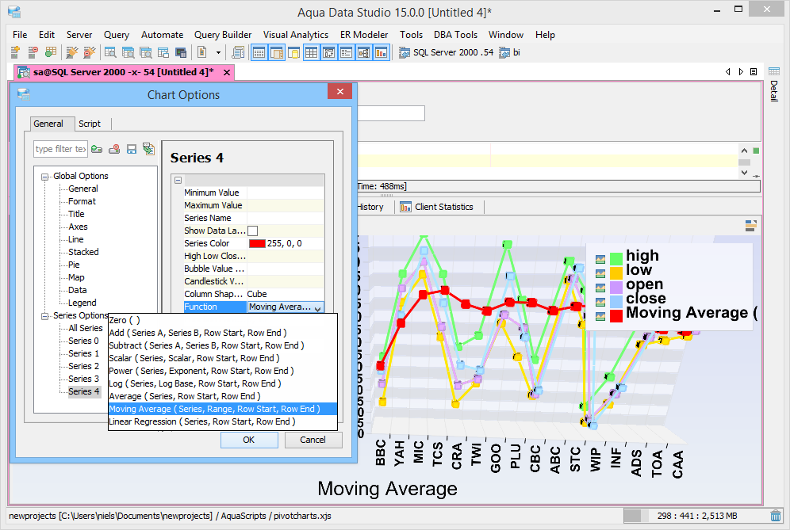This screenshot has width=790, height=530.
Task: Click the picture icon beside 'open' in legend
Action: click(600, 288)
